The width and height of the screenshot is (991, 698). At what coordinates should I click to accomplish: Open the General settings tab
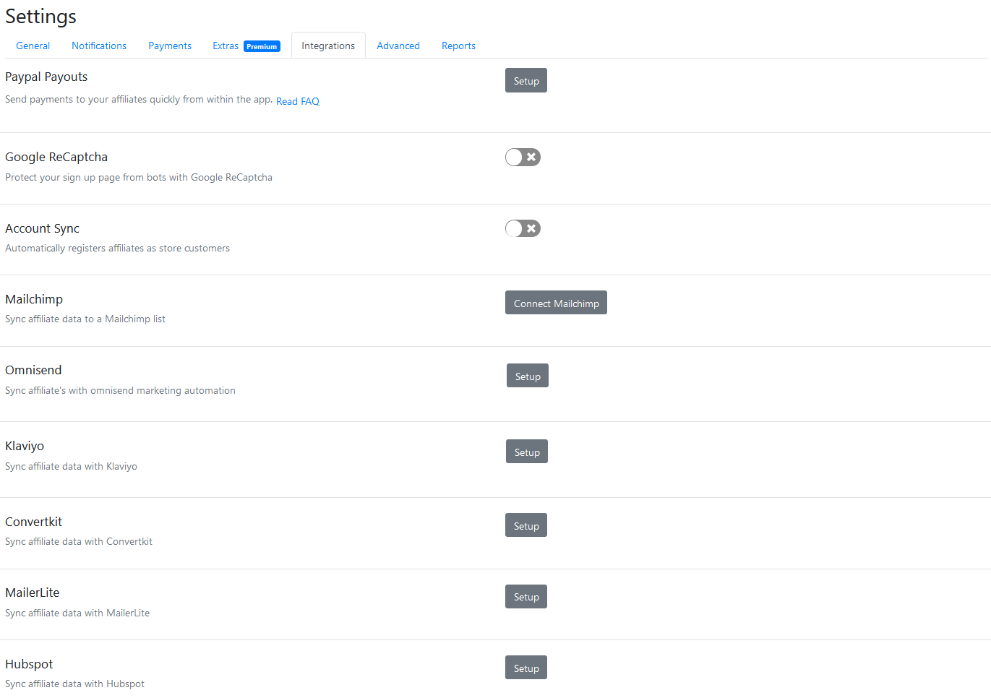(x=33, y=46)
